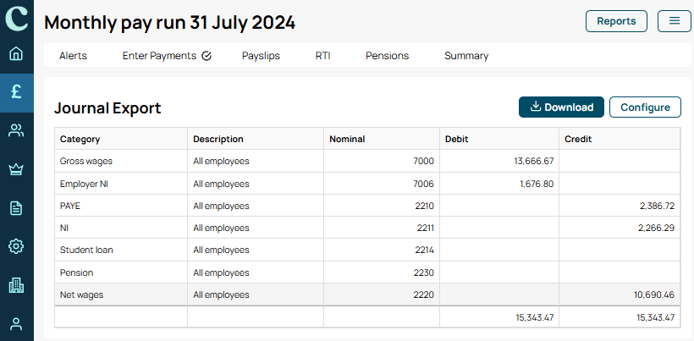
Task: Select the pound sign payroll icon
Action: click(x=16, y=92)
